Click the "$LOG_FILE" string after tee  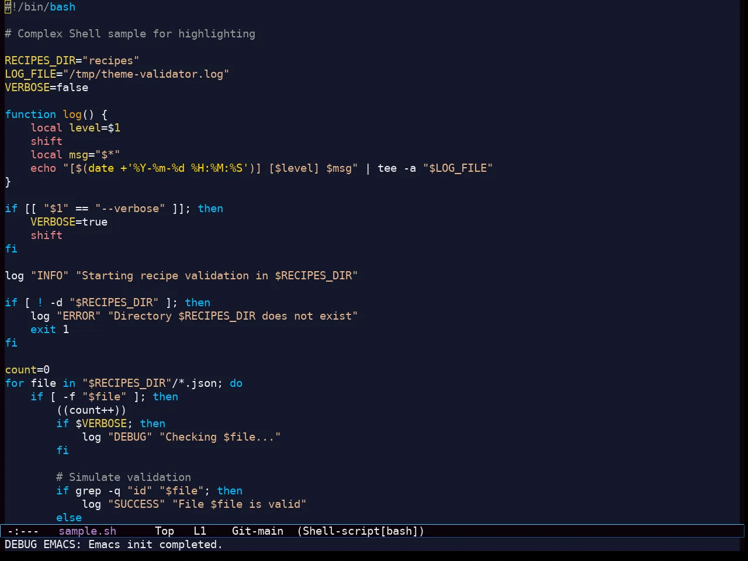click(458, 168)
